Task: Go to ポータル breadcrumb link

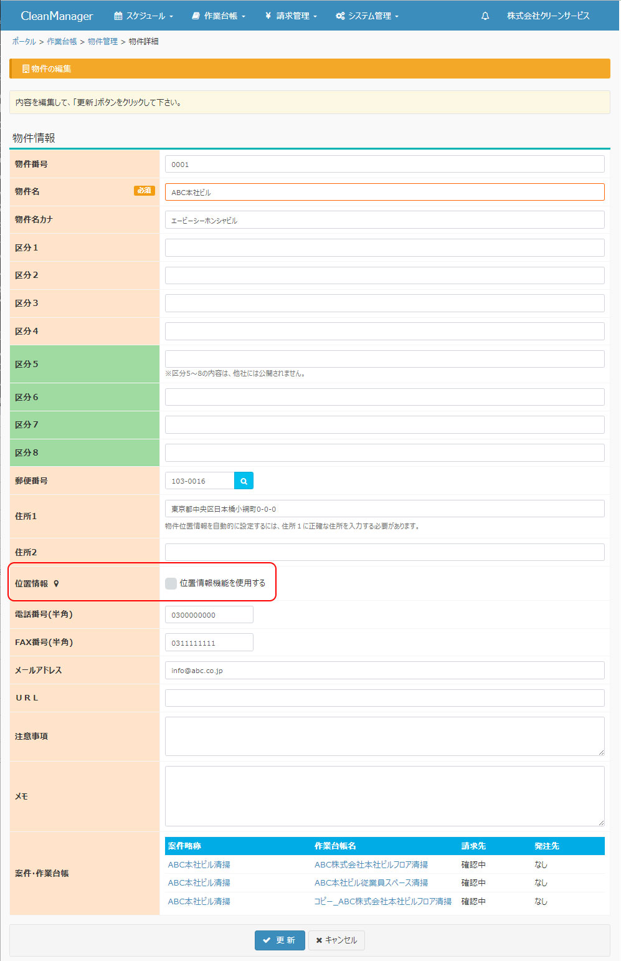Action: pyautogui.click(x=24, y=41)
